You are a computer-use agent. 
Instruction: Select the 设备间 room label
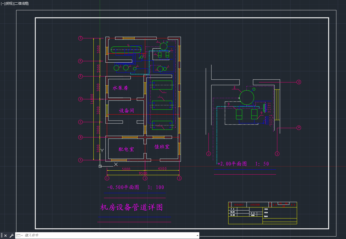[127, 111]
